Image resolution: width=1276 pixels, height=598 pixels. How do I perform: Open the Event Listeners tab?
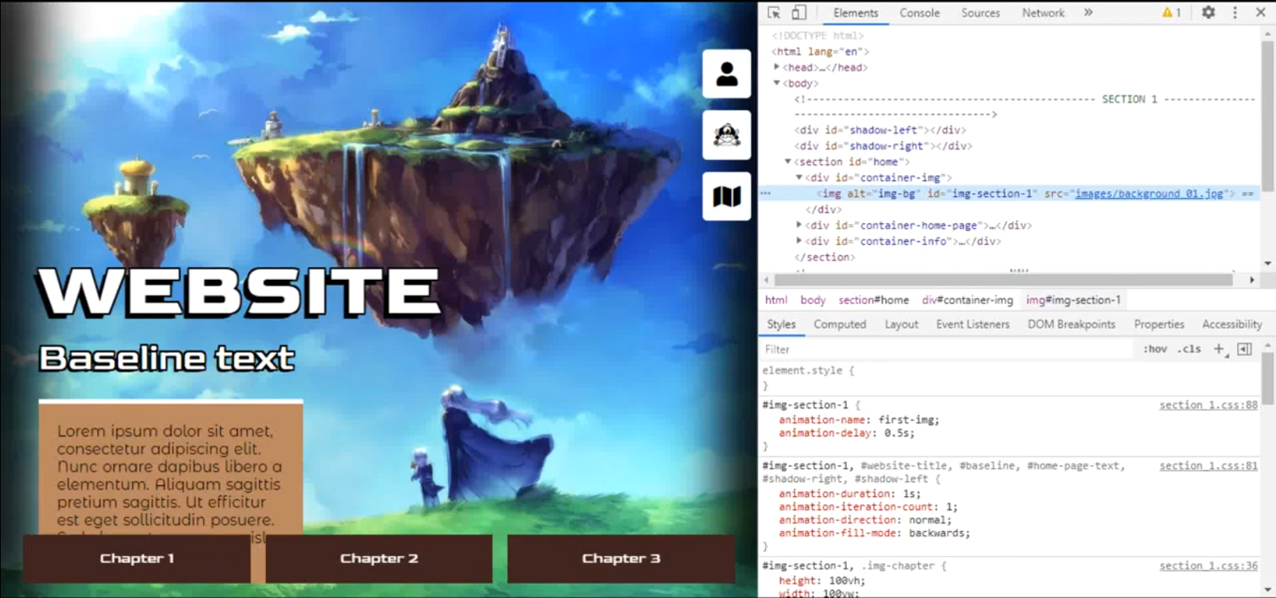(x=973, y=324)
